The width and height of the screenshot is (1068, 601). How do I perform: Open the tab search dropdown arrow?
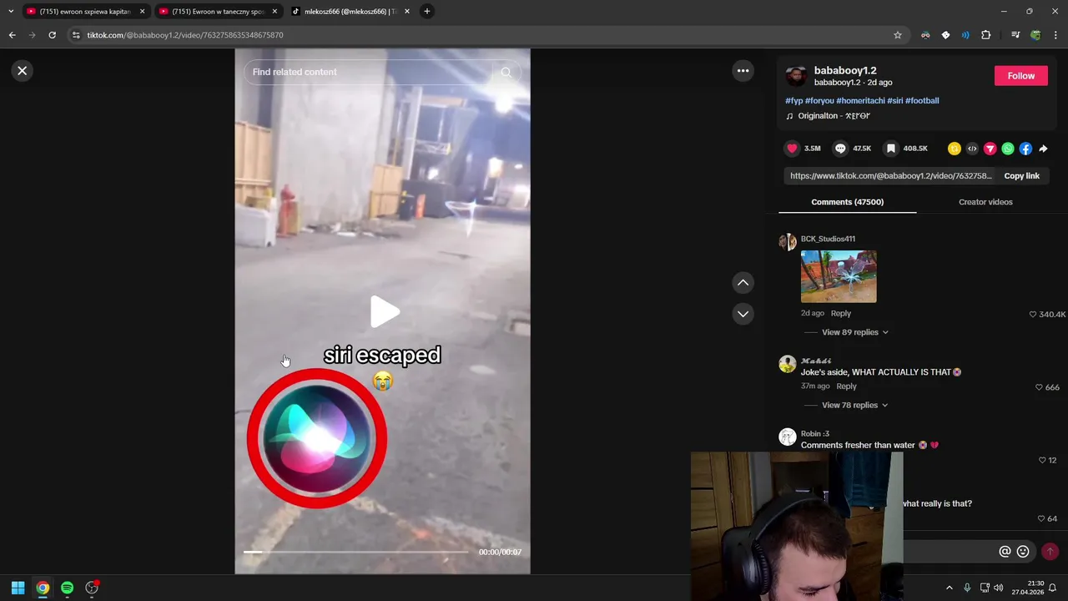coord(11,12)
